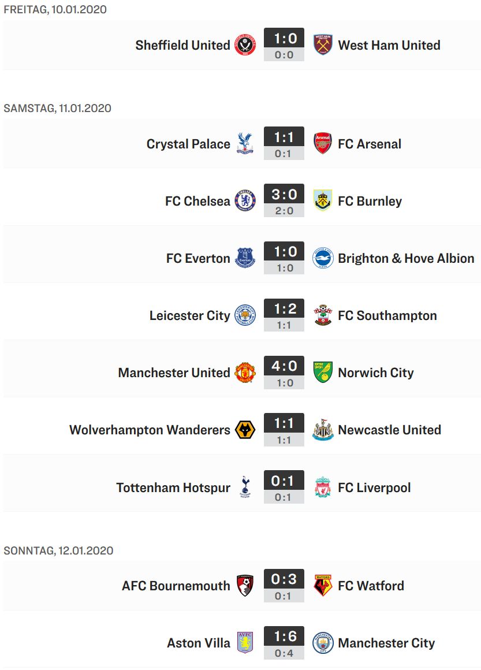
Task: Click the Sheffield United club crest
Action: pos(245,44)
